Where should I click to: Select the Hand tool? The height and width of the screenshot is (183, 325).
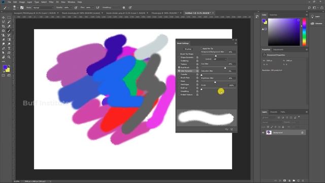point(4,57)
